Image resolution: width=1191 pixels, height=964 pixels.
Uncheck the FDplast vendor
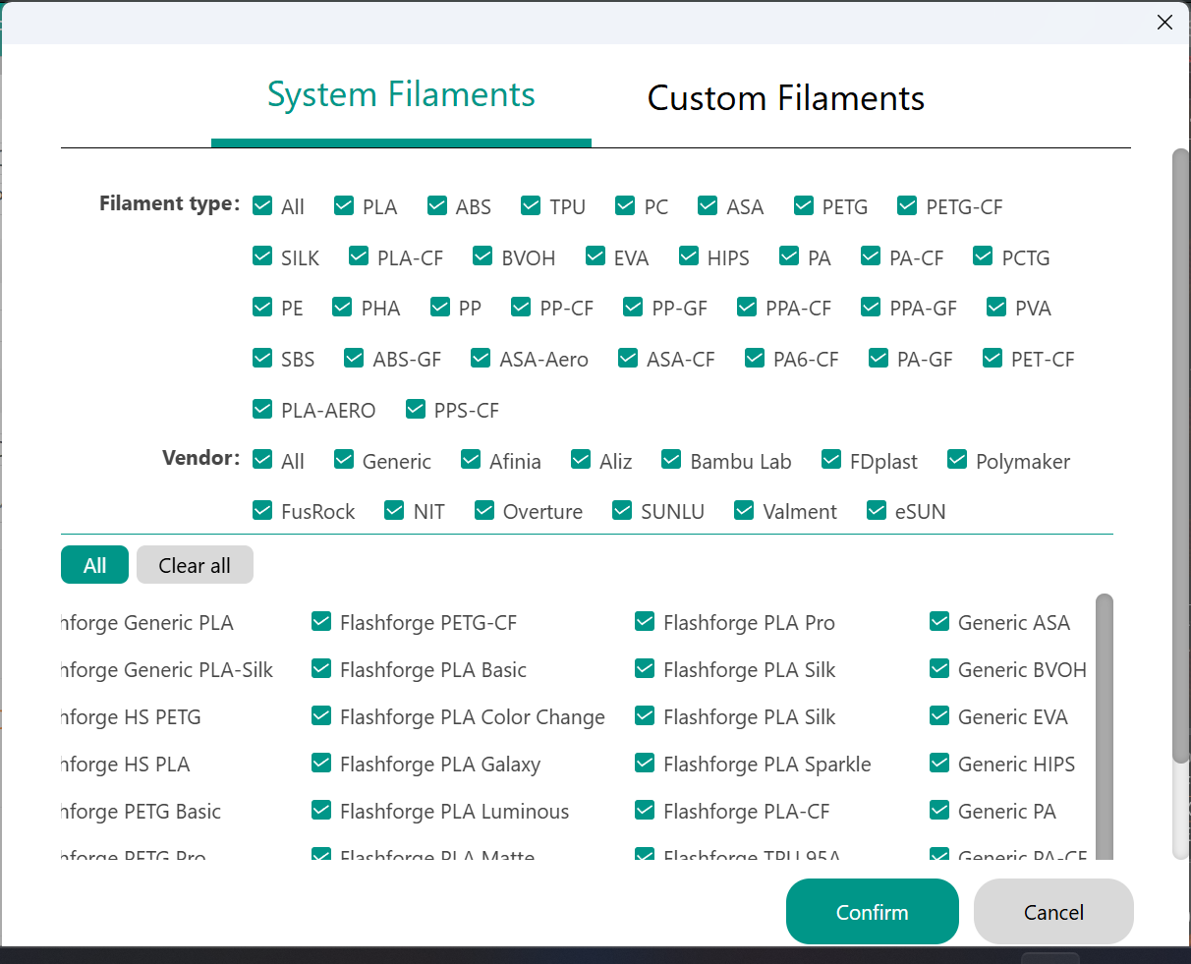pyautogui.click(x=831, y=460)
